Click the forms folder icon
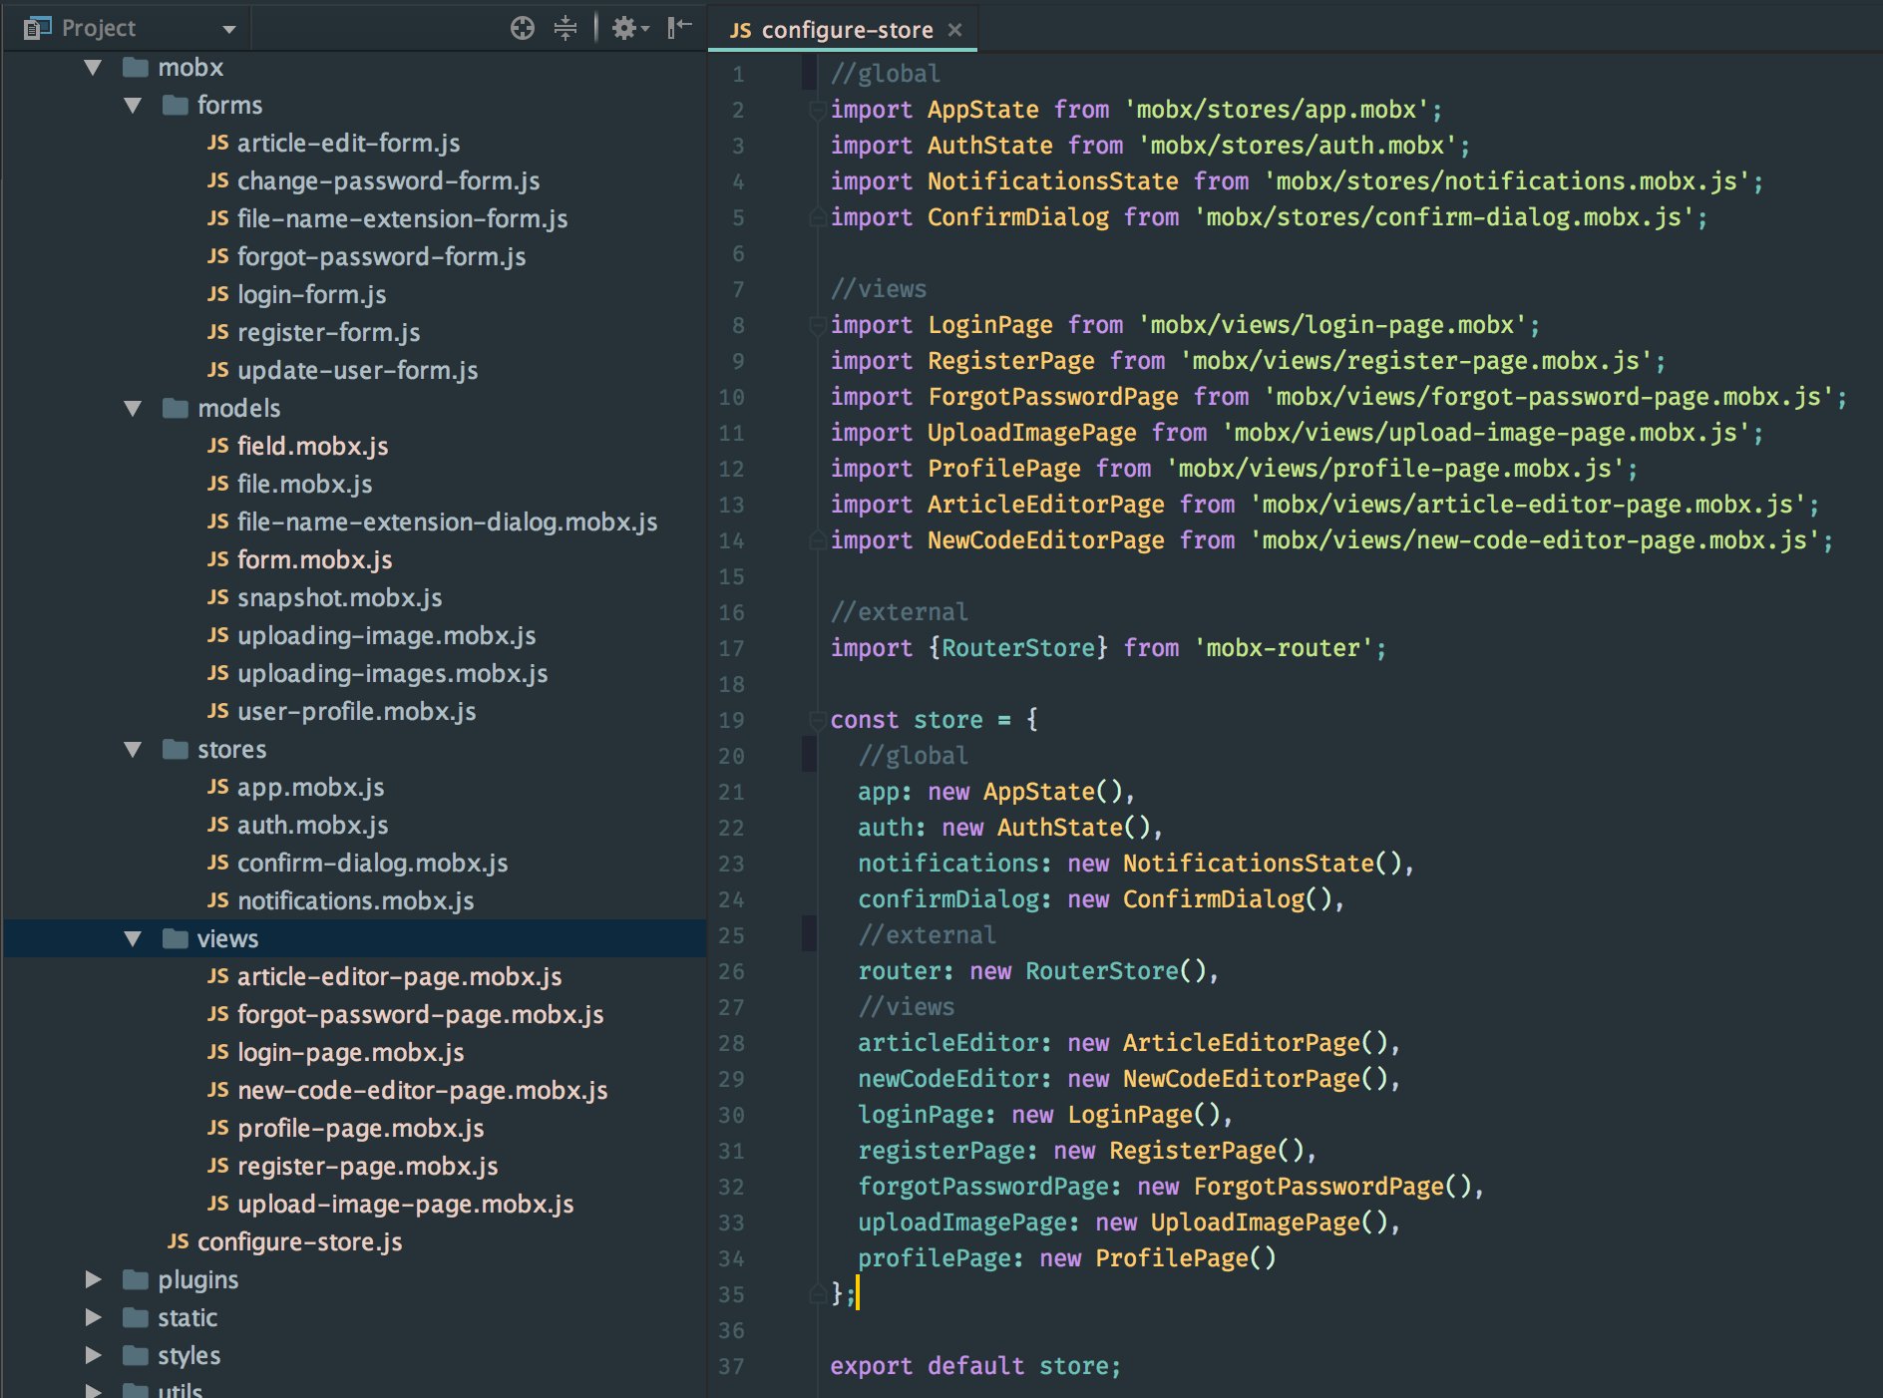Viewport: 1883px width, 1398px height. coord(175,105)
